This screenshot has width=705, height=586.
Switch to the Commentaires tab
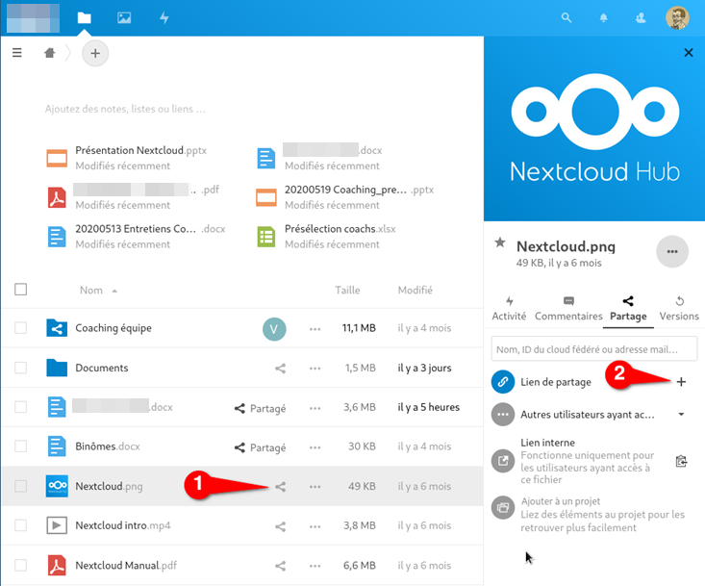[x=568, y=308]
